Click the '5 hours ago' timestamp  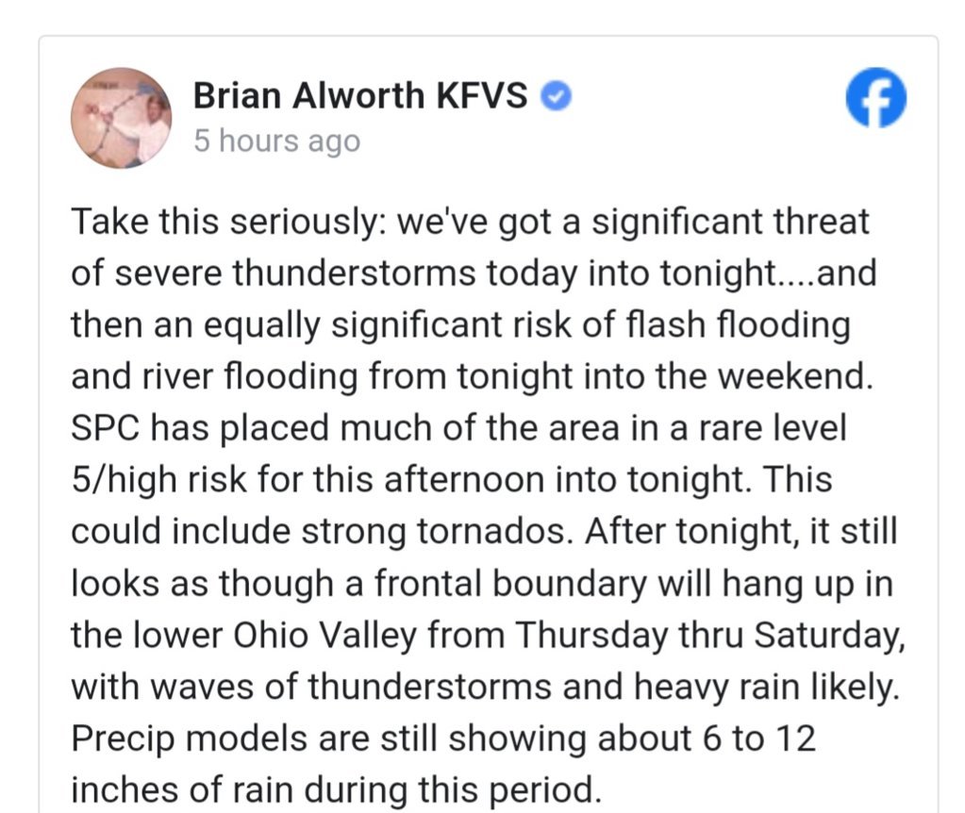click(277, 141)
